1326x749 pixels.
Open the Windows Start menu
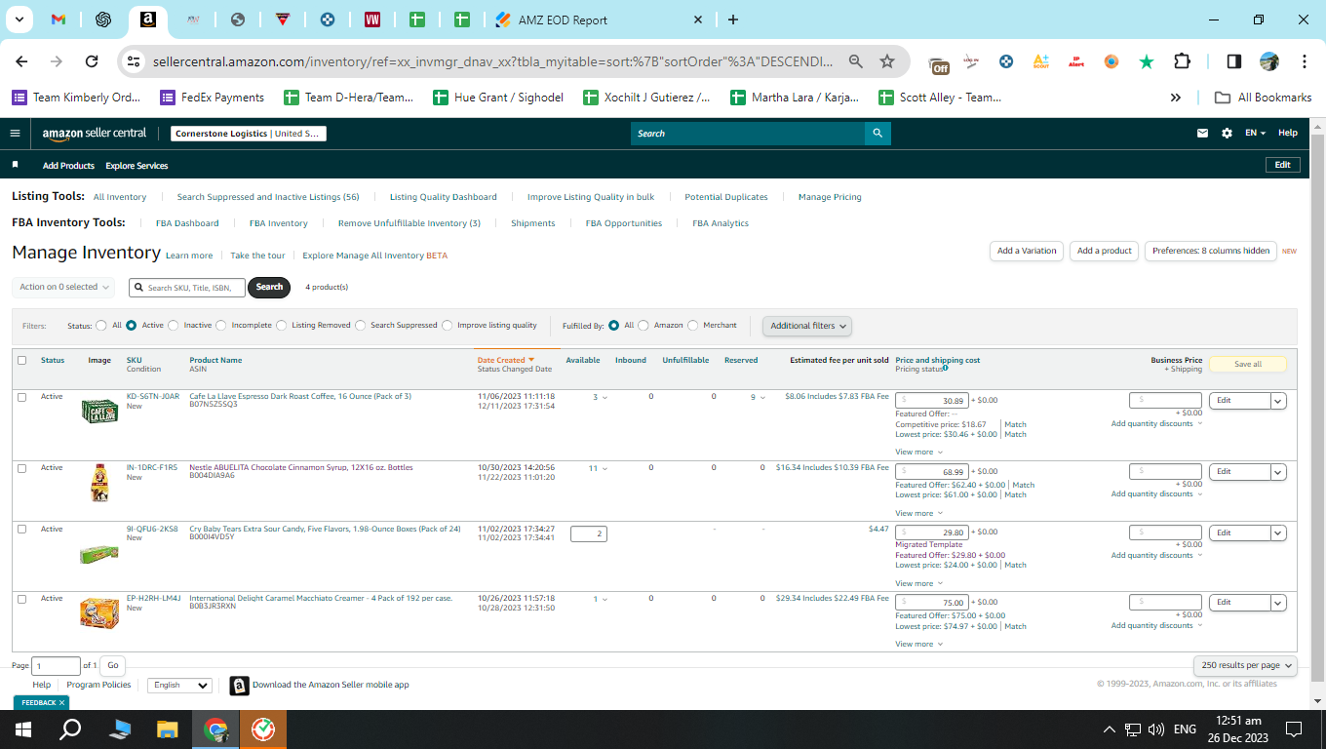22,729
